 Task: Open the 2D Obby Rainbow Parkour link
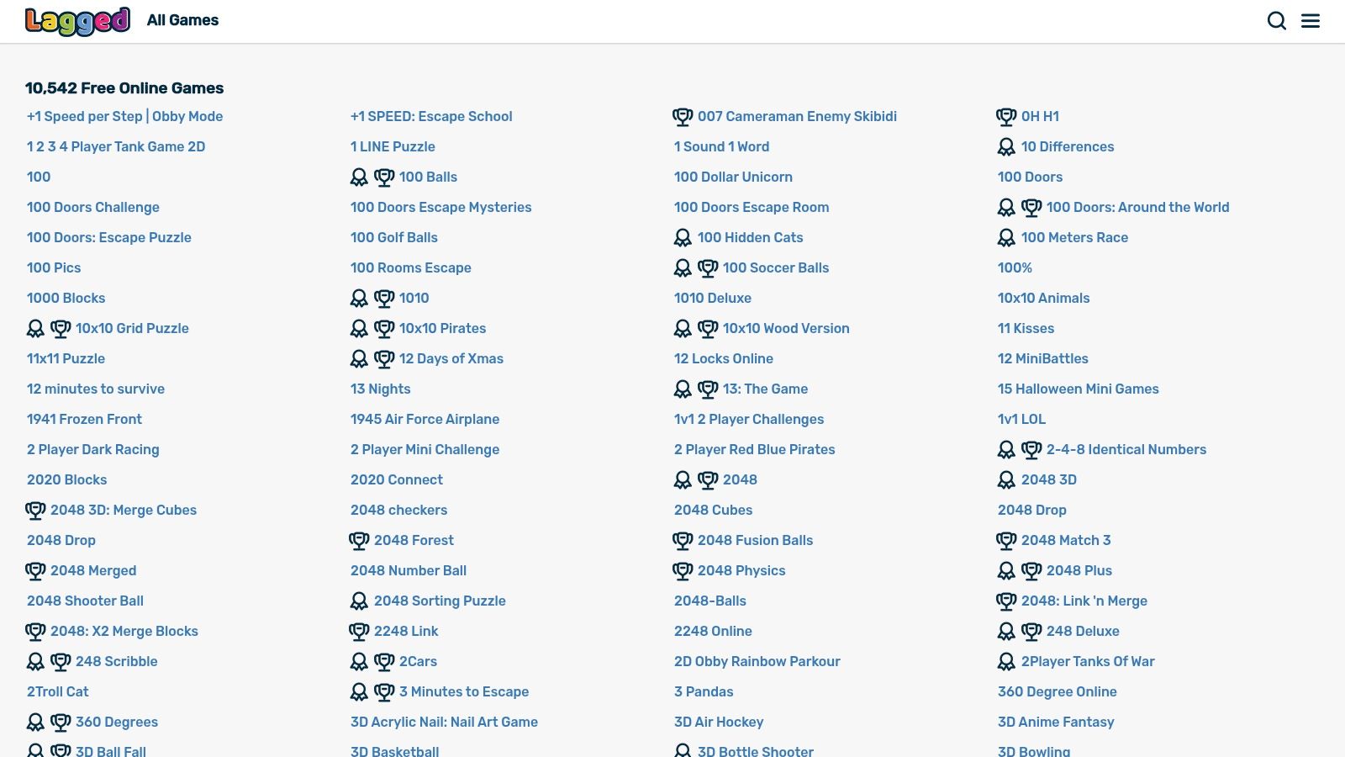point(757,661)
